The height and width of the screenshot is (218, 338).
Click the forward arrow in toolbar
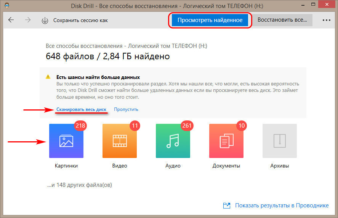point(28,20)
